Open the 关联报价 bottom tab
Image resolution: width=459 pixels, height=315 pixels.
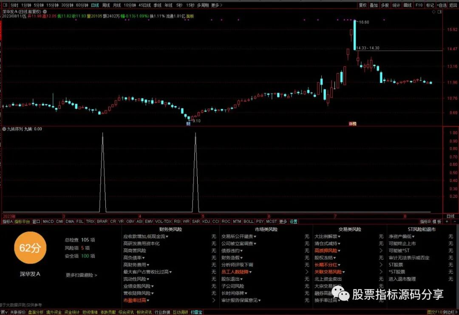click(x=18, y=312)
